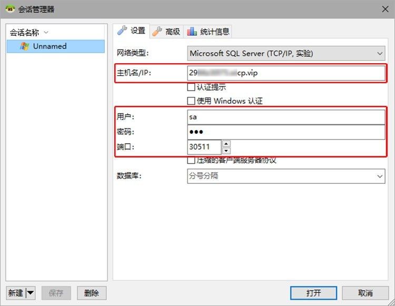Switch to the 设置 tab

[131, 31]
